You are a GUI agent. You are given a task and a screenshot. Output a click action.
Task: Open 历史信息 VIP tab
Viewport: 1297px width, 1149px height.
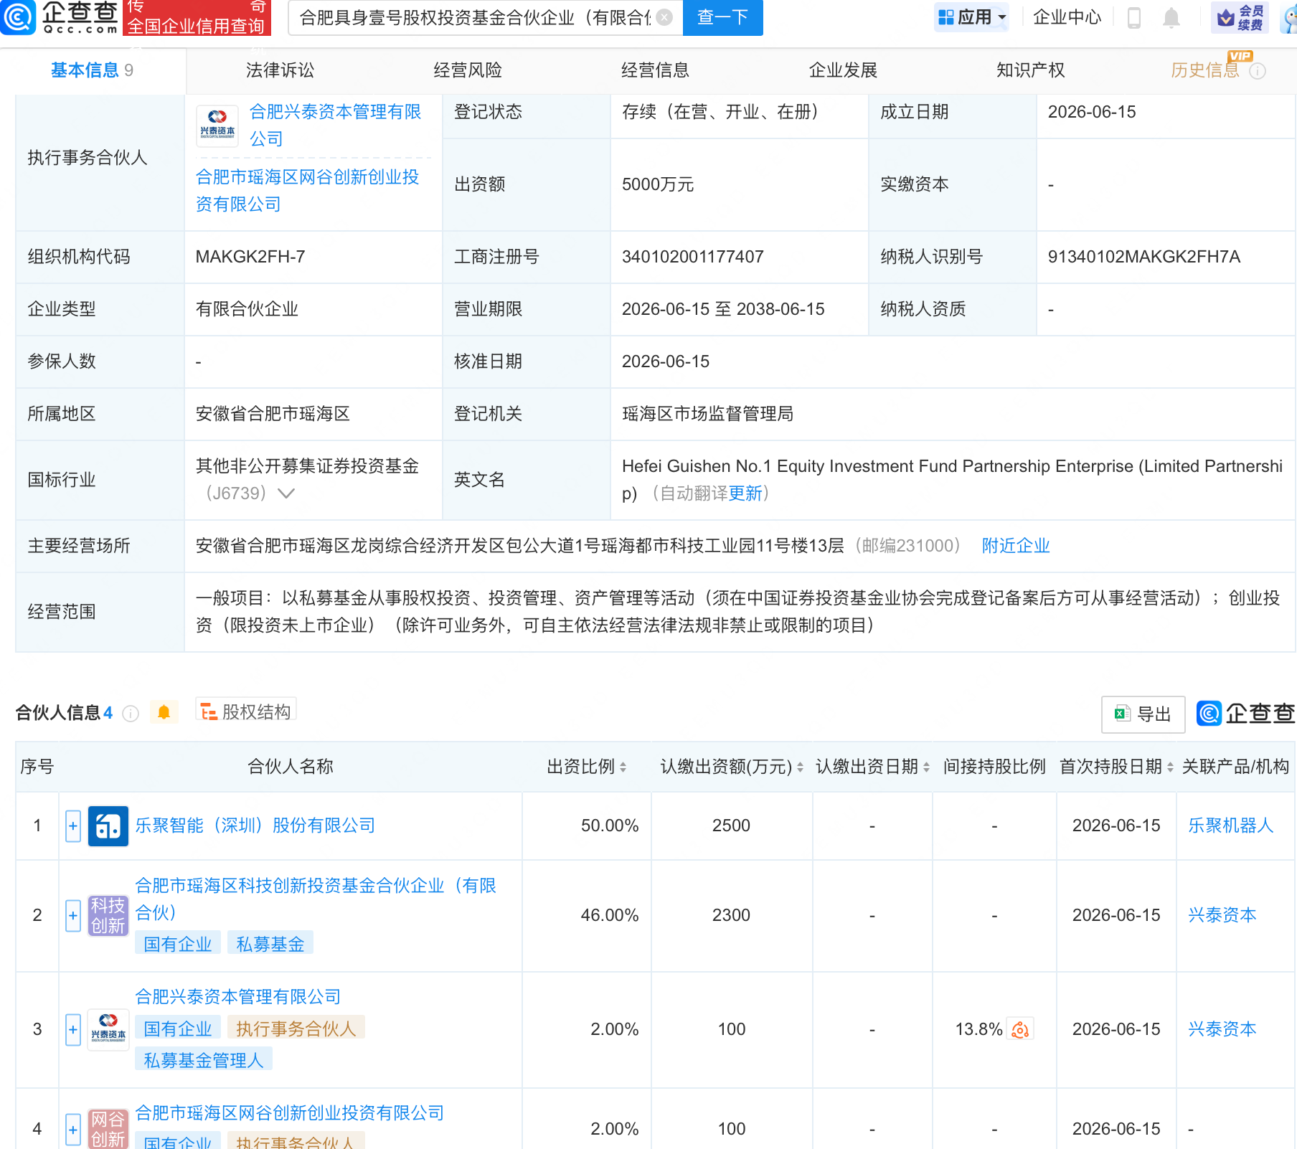coord(1205,70)
